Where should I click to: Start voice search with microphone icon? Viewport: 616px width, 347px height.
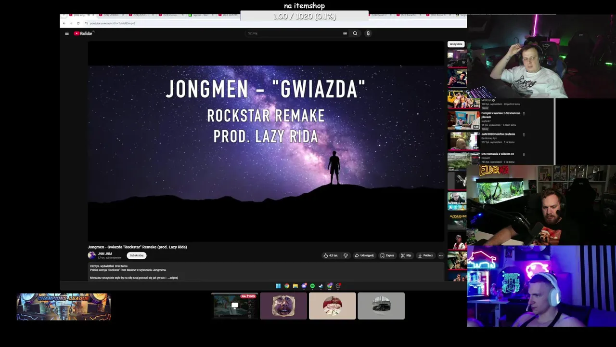tap(368, 33)
